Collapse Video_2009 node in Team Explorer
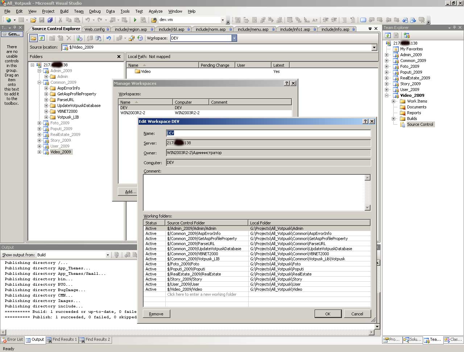The width and height of the screenshot is (464, 352). tap(386, 95)
